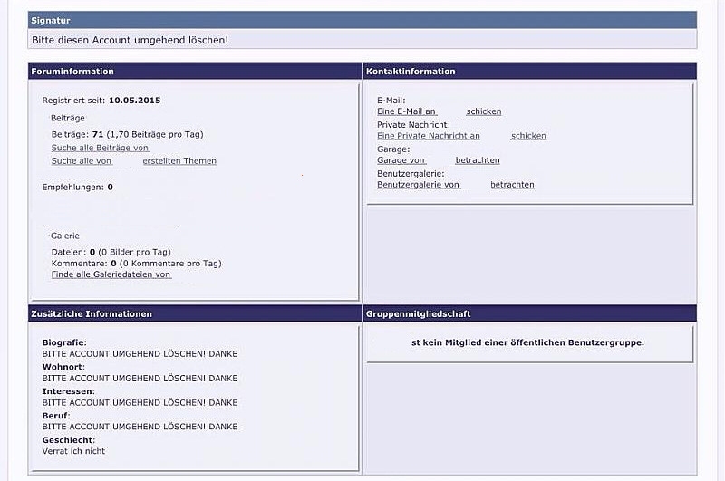Screen dimensions: 725x481
Task: Click the "Verrat ich nicht" Geschlecht value
Action: pos(73,451)
